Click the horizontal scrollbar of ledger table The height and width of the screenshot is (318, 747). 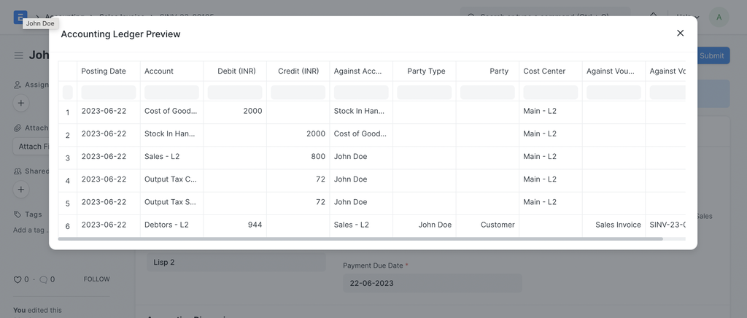[x=360, y=238]
